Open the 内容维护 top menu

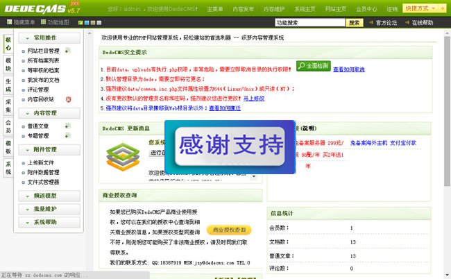pos(274,9)
